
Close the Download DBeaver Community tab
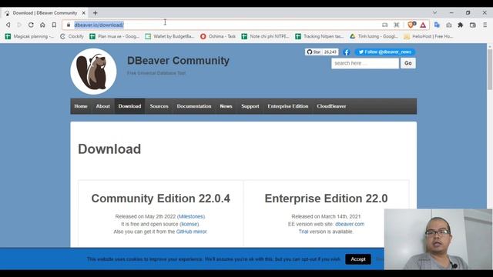point(84,13)
